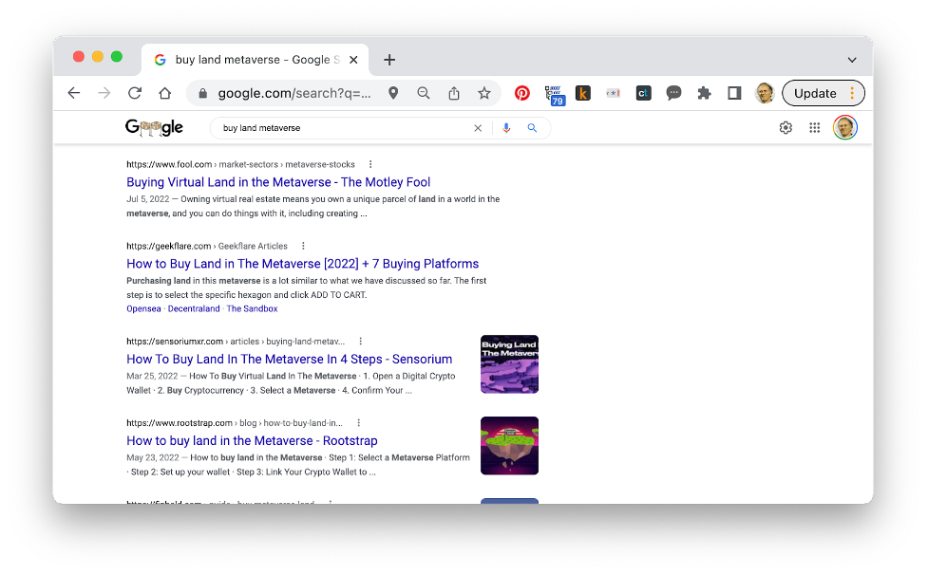Open Google search settings gear
928x575 pixels.
(x=786, y=128)
